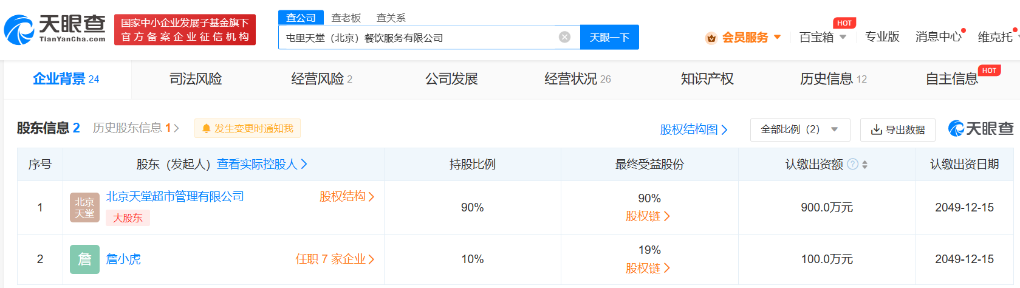Screen dimensions: 1020x288
Task: Click the bell icon in 发生变更时通知我
Action: [206, 129]
